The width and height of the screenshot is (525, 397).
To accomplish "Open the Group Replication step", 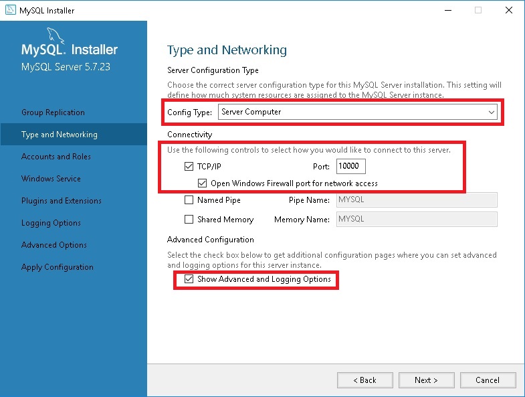I will pyautogui.click(x=53, y=112).
